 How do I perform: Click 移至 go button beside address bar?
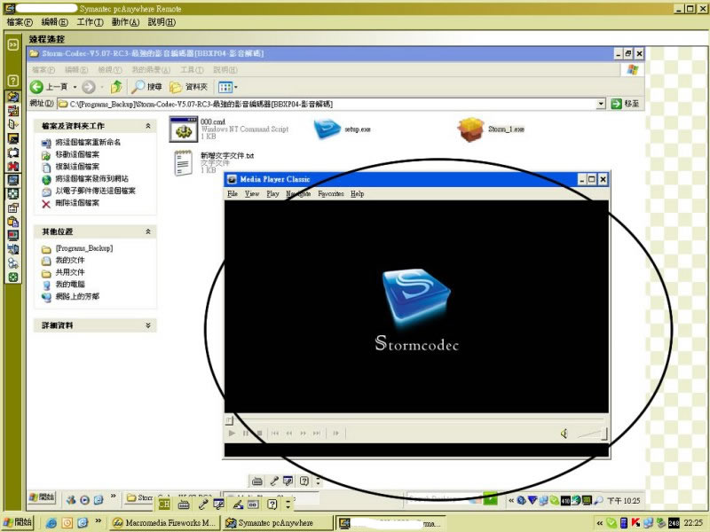point(625,104)
